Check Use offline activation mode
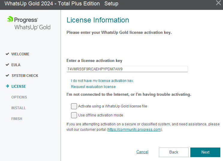This screenshot has width=223, height=161. 74,115
